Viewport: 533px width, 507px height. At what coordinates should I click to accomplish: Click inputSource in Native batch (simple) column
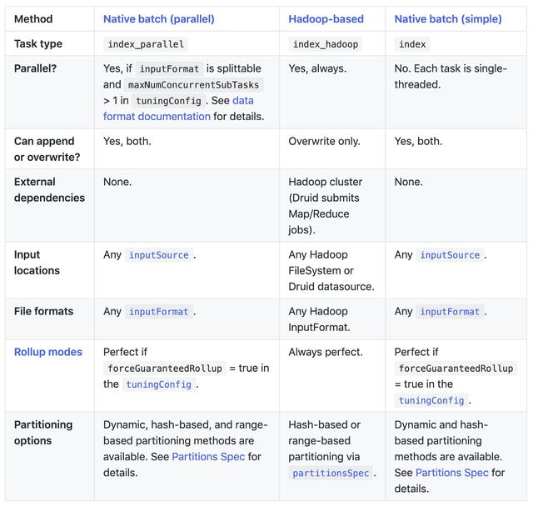(x=450, y=255)
